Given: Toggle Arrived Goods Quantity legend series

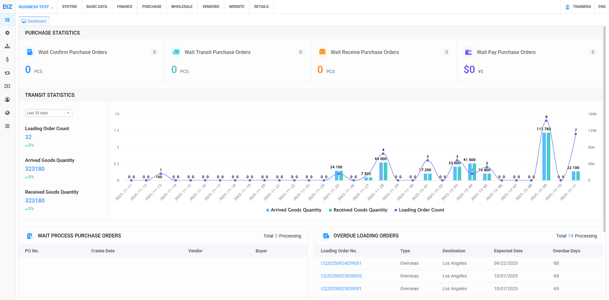Looking at the screenshot, I should [294, 210].
